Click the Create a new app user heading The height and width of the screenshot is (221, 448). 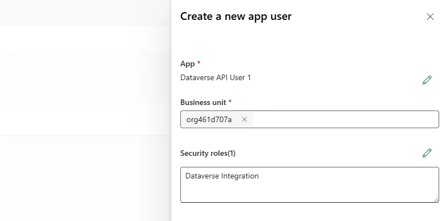click(236, 16)
